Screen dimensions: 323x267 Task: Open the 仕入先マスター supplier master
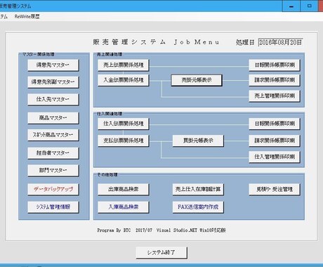pyautogui.click(x=53, y=99)
